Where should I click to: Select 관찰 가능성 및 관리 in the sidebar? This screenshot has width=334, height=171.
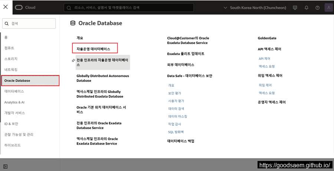click(19, 135)
